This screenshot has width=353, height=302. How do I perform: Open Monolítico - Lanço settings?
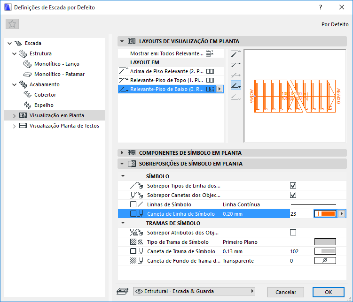[x=57, y=64]
